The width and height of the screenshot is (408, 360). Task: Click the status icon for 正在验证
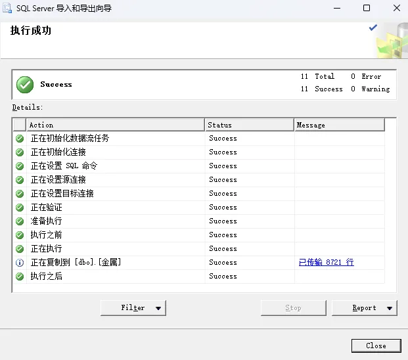pyautogui.click(x=20, y=208)
